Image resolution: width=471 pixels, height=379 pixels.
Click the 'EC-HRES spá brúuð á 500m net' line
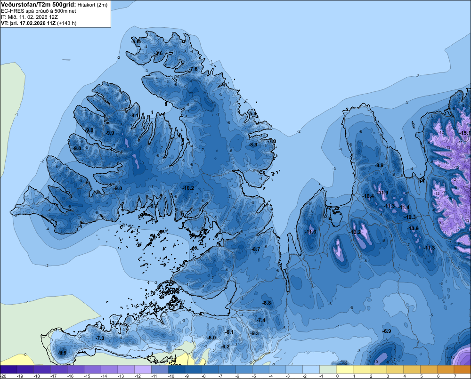tap(39, 11)
